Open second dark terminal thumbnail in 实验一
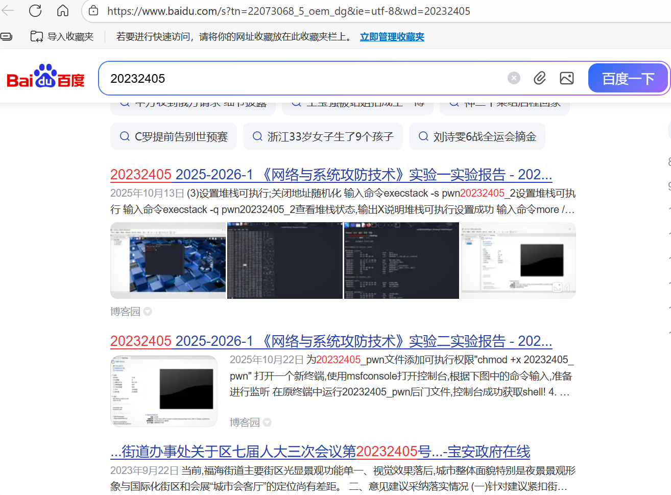 click(x=285, y=261)
